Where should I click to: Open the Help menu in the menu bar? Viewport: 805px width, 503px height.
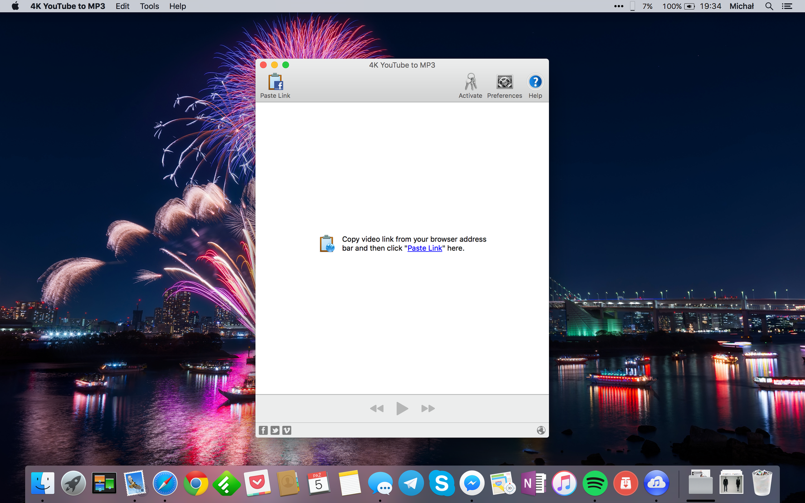pos(177,6)
